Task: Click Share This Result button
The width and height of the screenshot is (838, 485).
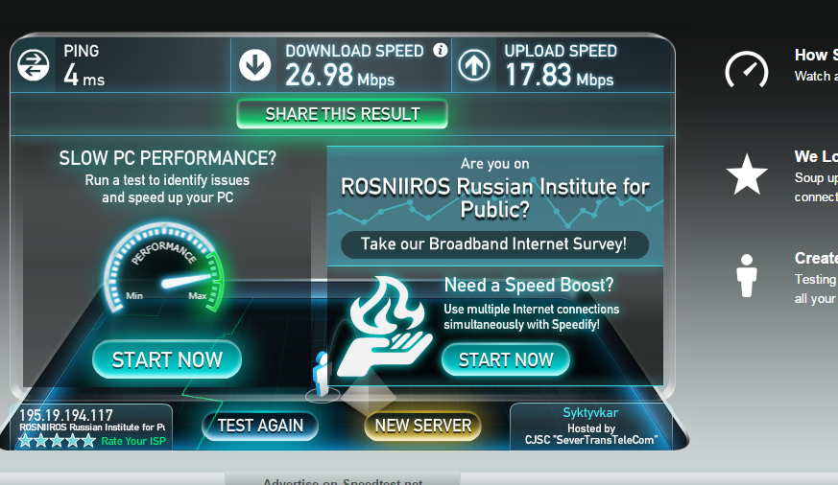Action: (342, 114)
